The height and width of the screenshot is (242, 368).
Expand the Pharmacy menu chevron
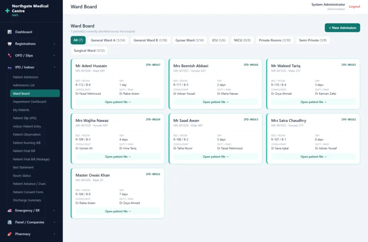pyautogui.click(x=54, y=234)
